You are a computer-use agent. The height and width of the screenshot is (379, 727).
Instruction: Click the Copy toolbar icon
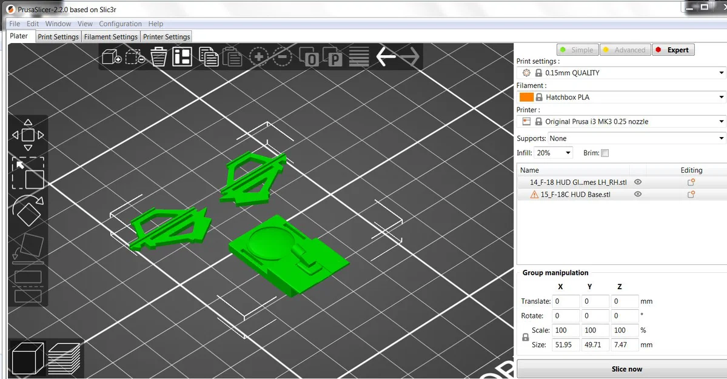(209, 56)
